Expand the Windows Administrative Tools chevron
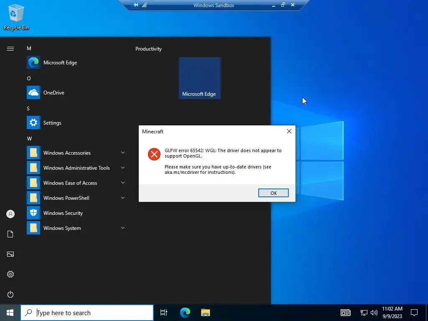Screen dimensions: 428x321 (x=123, y=168)
